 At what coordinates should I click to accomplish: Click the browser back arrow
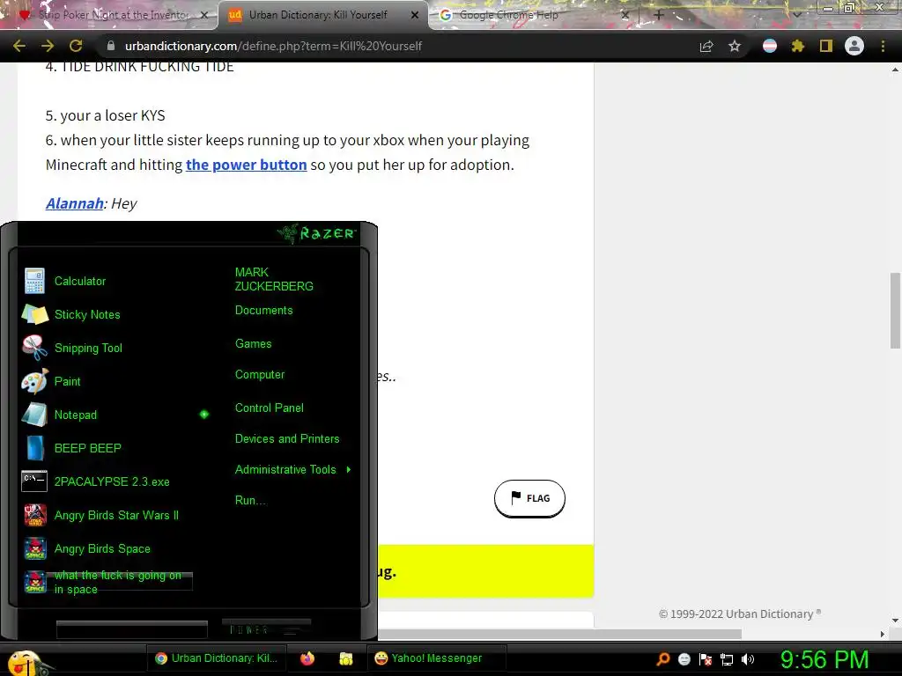(x=19, y=46)
